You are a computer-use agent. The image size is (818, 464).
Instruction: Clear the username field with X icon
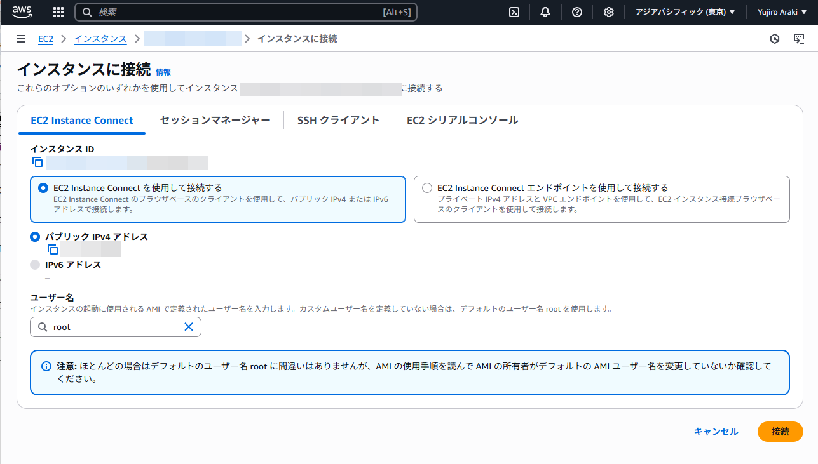coord(189,327)
